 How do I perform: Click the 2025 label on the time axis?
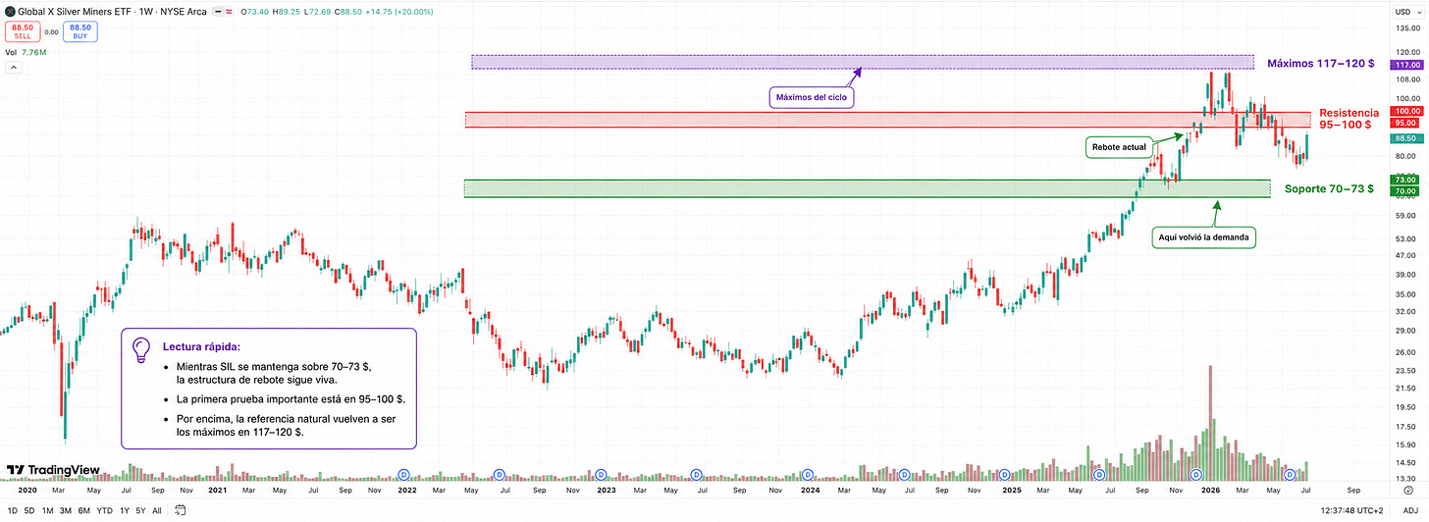[x=1011, y=488]
